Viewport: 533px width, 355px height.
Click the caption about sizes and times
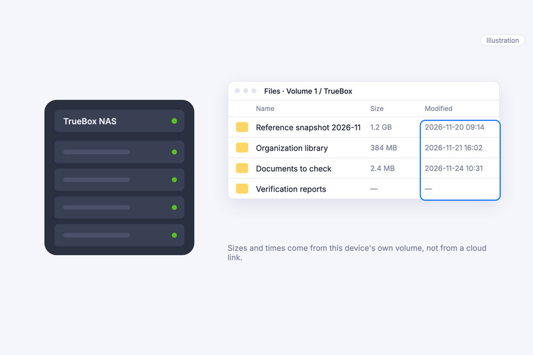pos(357,253)
